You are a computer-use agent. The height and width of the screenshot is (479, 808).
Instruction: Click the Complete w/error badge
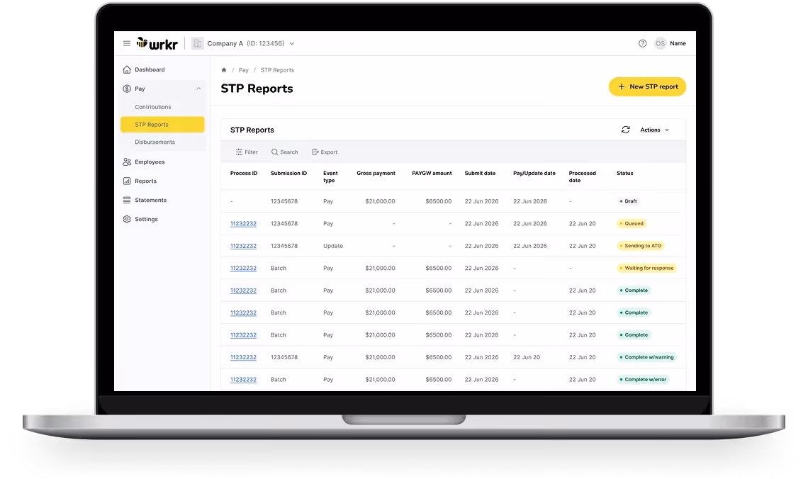[643, 380]
